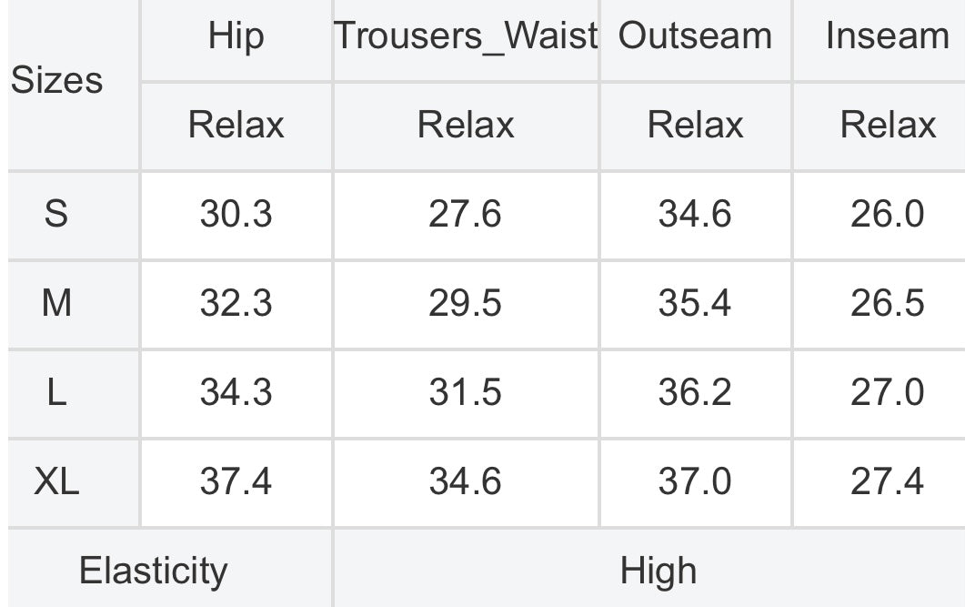Select waist value 31.5 for size L

click(466, 393)
